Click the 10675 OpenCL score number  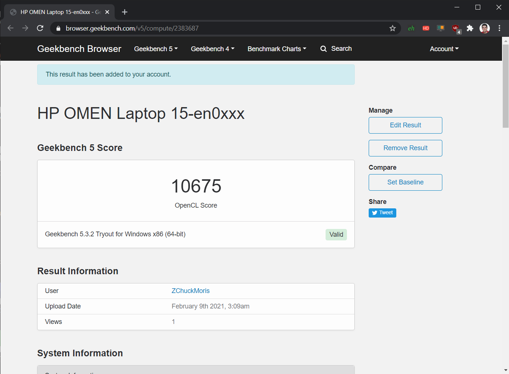pyautogui.click(x=196, y=186)
